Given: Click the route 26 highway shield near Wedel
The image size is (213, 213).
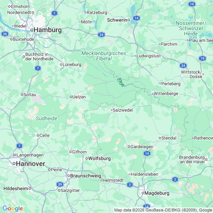Looking at the screenshot, I should 5,34.
